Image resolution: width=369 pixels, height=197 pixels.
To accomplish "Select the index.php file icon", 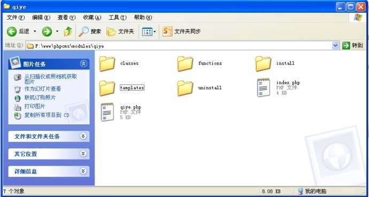I will [x=263, y=88].
